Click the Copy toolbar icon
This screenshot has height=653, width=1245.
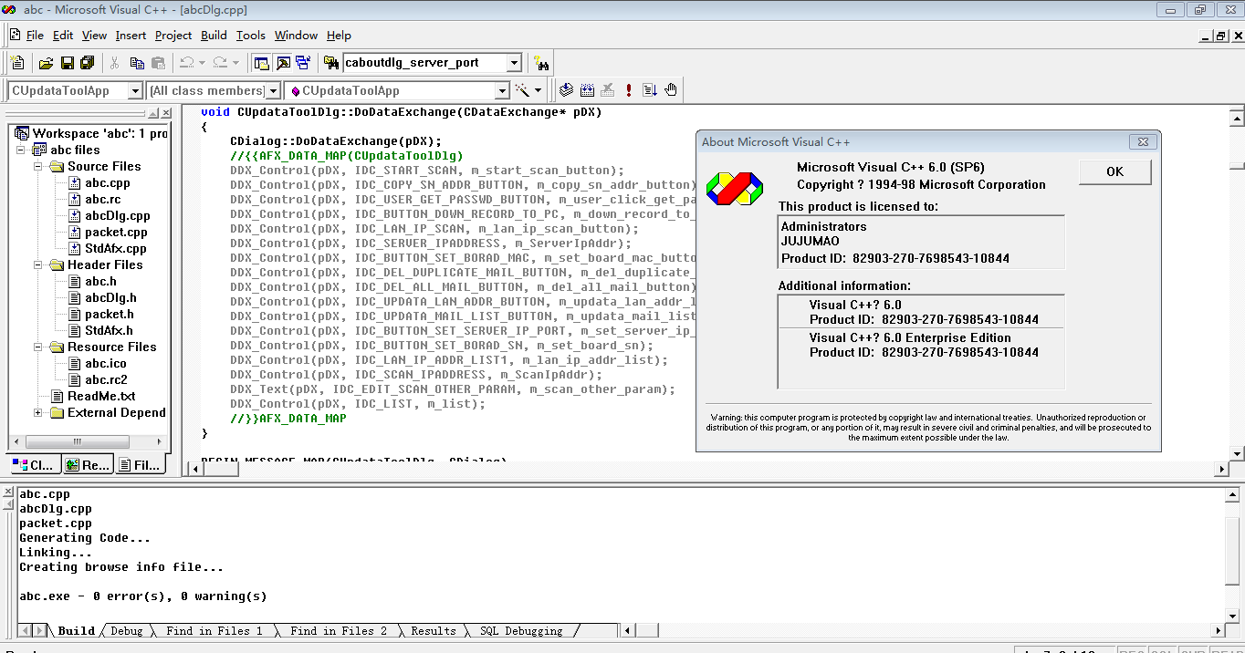pyautogui.click(x=137, y=63)
